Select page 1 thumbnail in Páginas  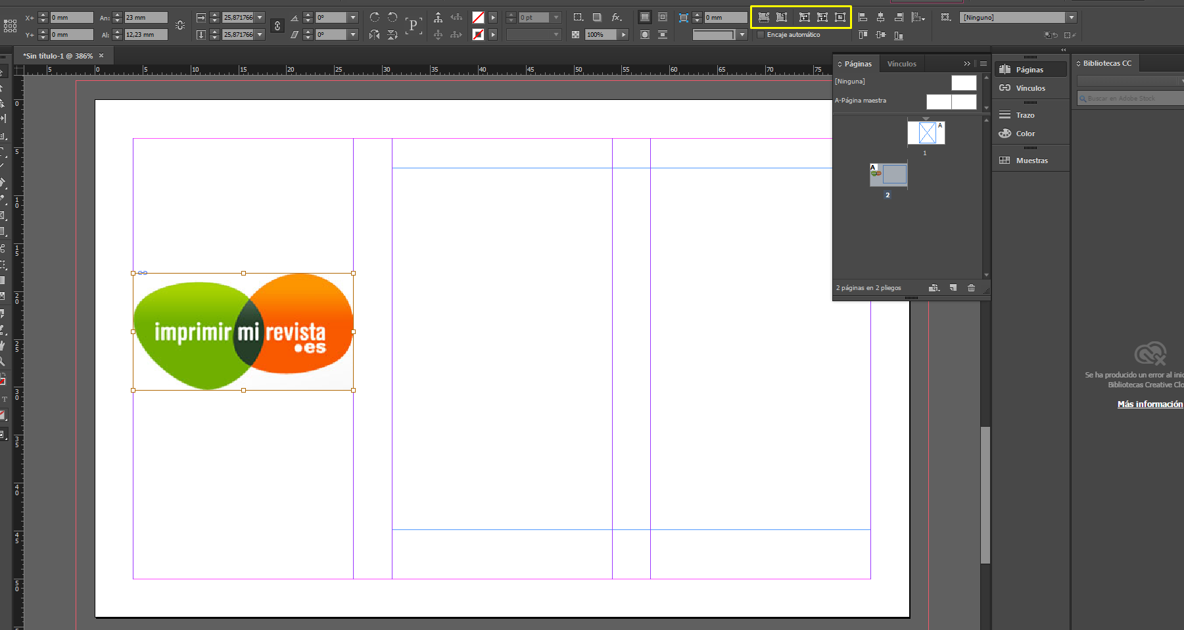pyautogui.click(x=926, y=133)
